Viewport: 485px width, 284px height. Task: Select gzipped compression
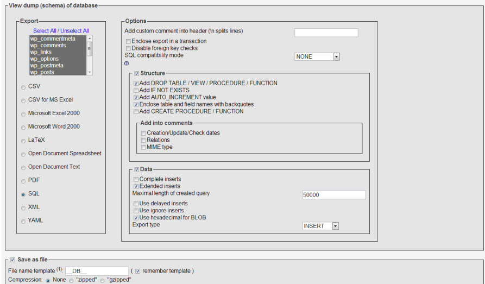tap(102, 281)
